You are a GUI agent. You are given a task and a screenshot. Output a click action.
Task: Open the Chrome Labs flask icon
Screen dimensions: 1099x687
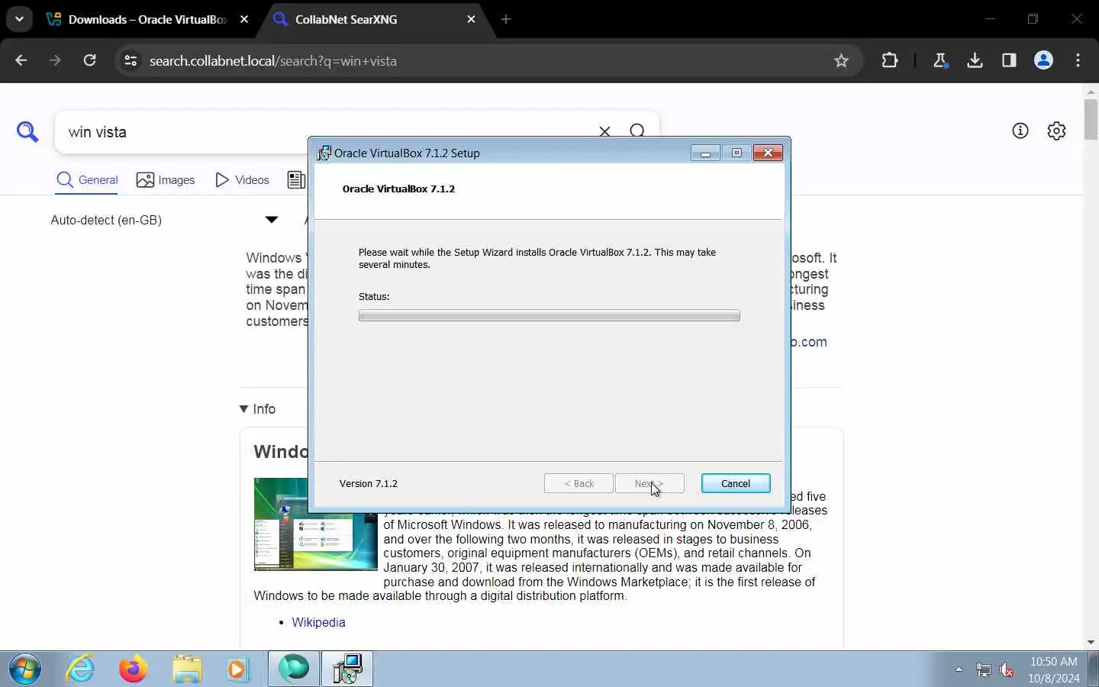tap(940, 60)
